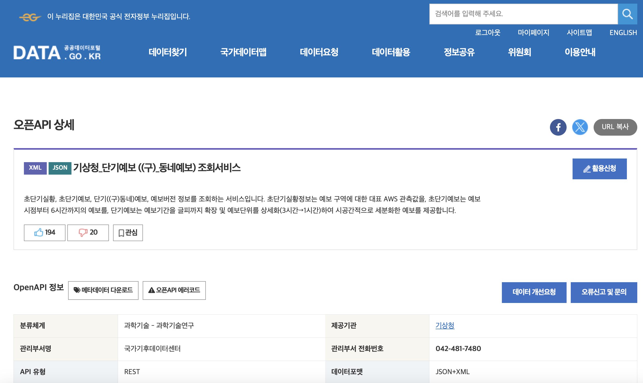Open the 데이터찾기 menu

pos(168,52)
